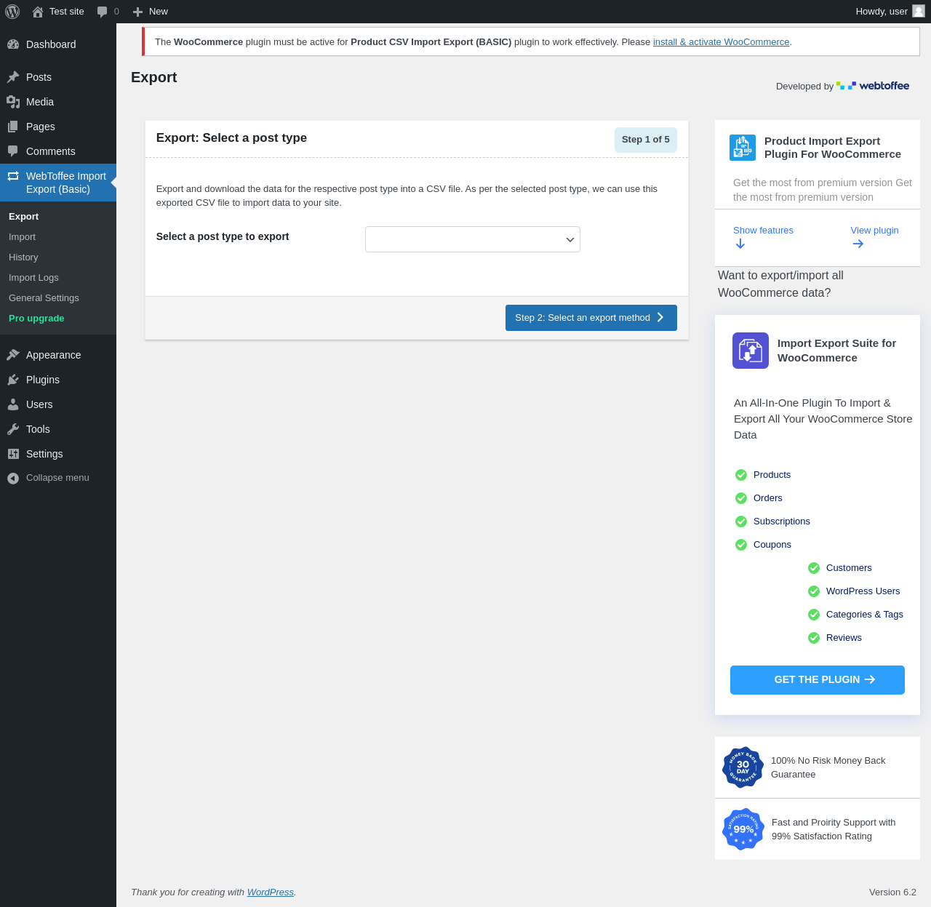Click the Export: Select a post type heading
This screenshot has height=907, width=931.
tap(231, 138)
